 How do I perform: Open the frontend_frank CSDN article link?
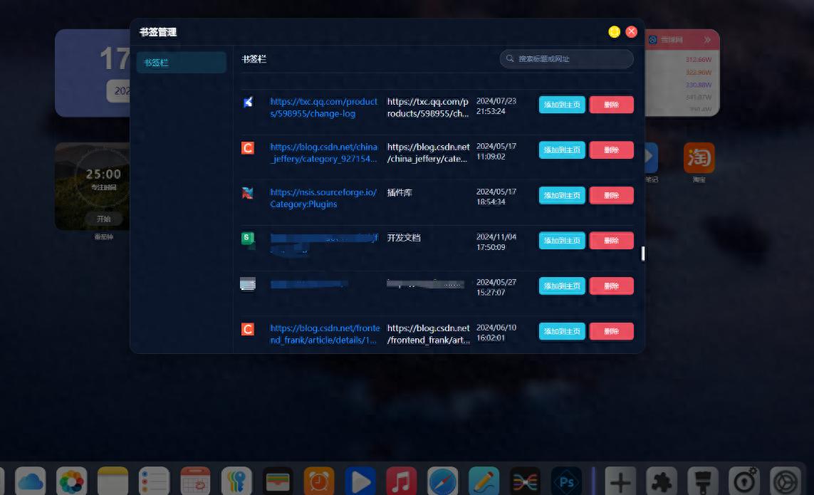tap(325, 334)
